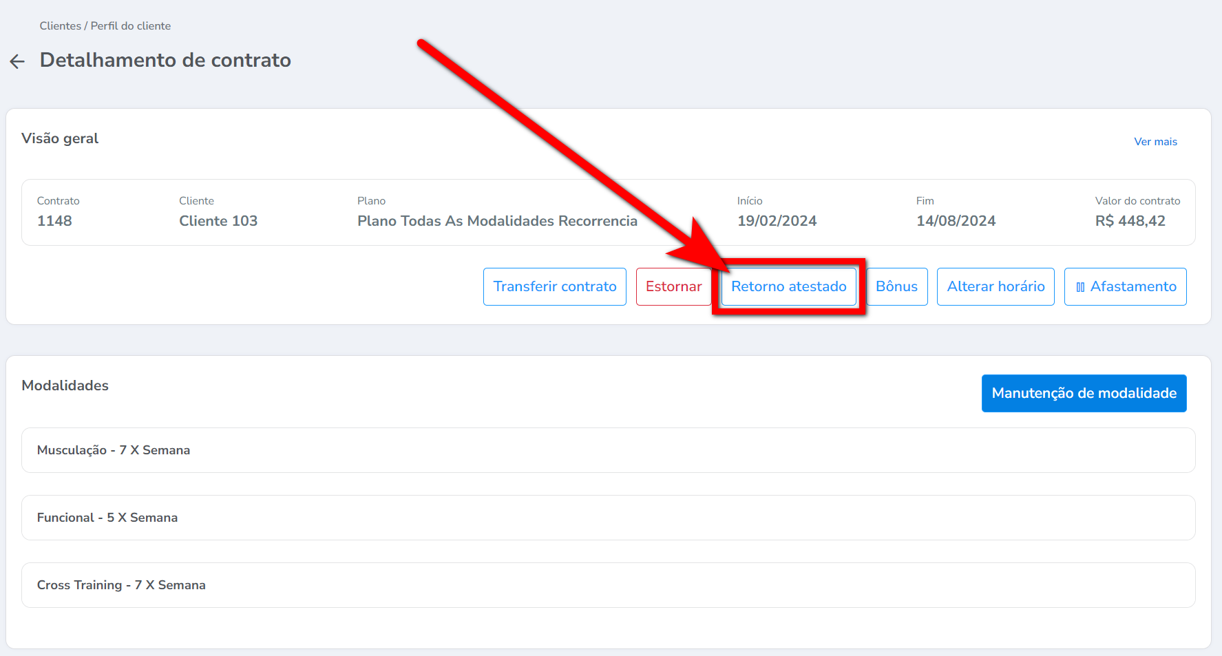The width and height of the screenshot is (1222, 656).
Task: Select the Funcional - 5 X Semana row
Action: pos(107,518)
